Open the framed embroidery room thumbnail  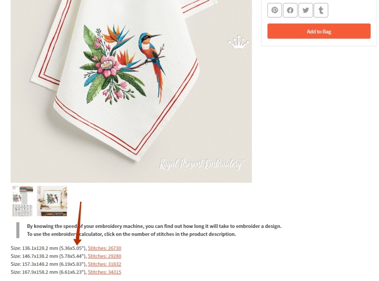52,201
